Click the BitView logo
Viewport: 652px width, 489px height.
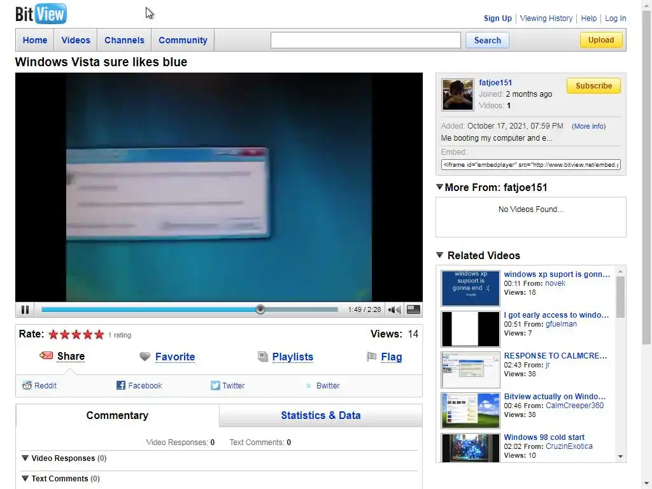tap(41, 14)
